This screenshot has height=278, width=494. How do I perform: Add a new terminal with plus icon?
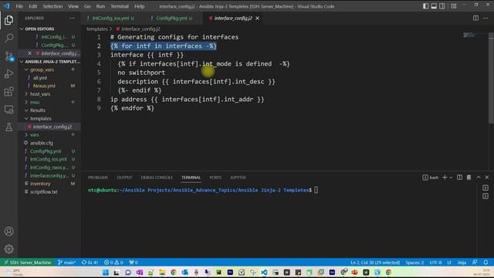click(x=445, y=178)
